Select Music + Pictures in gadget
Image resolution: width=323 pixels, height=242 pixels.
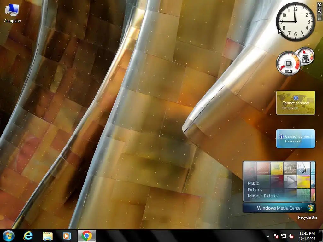(263, 196)
